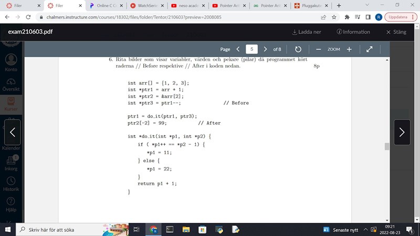Screen dimensions: 420x236
Task: Open the Information panel
Action: point(353,31)
